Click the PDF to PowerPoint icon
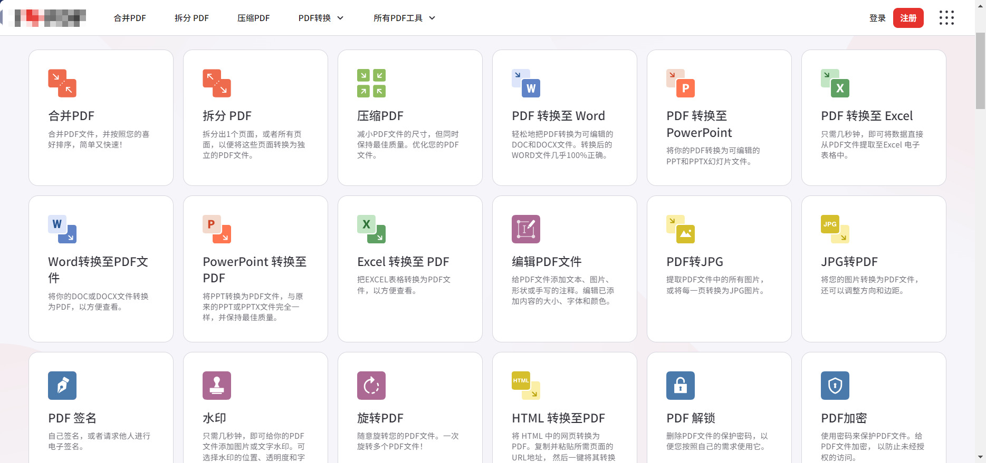Screen dimensions: 986x463 [x=681, y=83]
